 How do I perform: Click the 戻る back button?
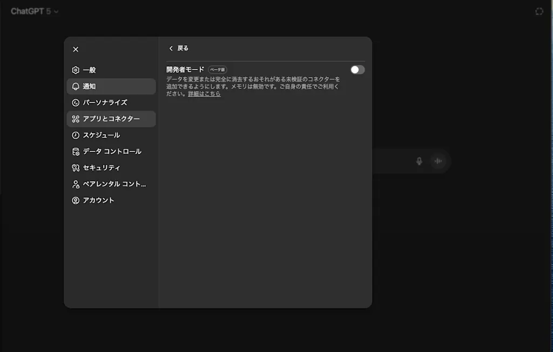[178, 48]
